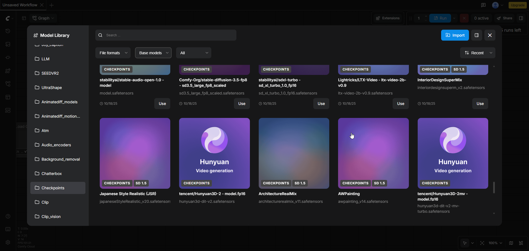The width and height of the screenshot is (529, 251).
Task: Toggle the Model Library layout panel icon
Action: [x=477, y=35]
